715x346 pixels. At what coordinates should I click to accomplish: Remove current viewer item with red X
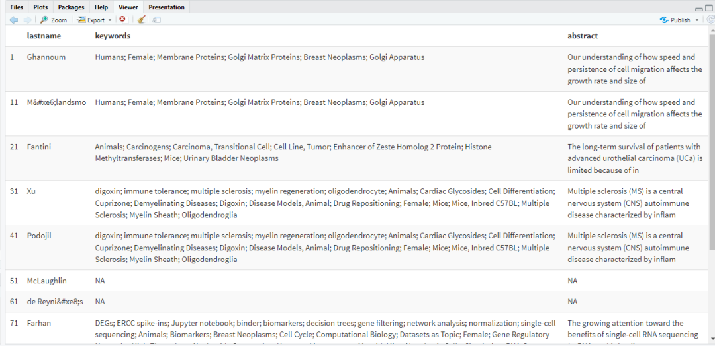[122, 20]
